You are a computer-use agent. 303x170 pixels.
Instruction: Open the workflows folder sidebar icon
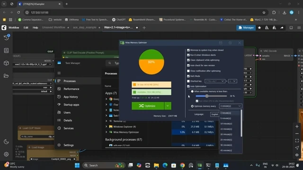click(x=6, y=76)
